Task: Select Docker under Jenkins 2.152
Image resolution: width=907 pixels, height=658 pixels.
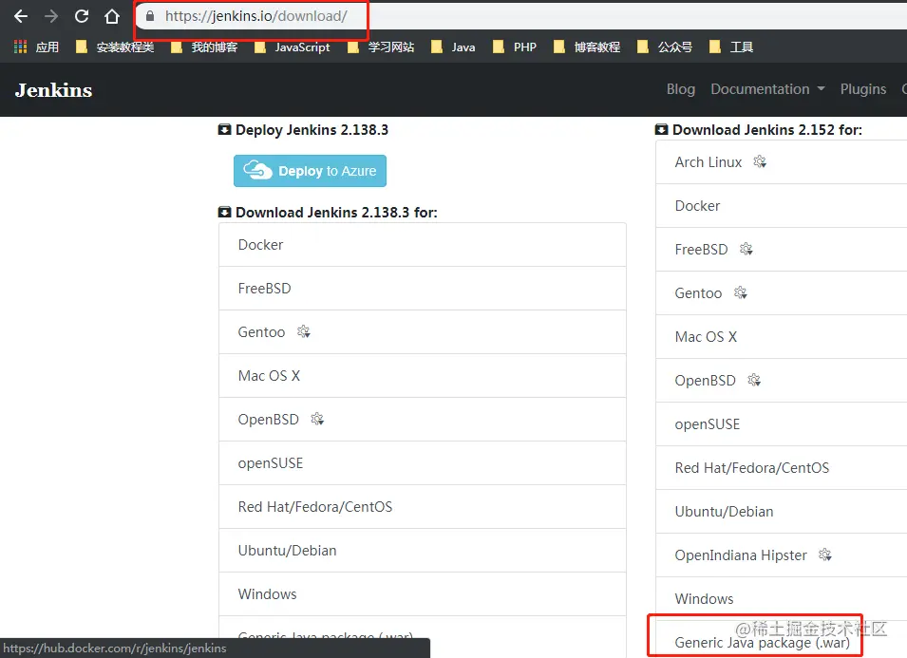Action: (782, 206)
